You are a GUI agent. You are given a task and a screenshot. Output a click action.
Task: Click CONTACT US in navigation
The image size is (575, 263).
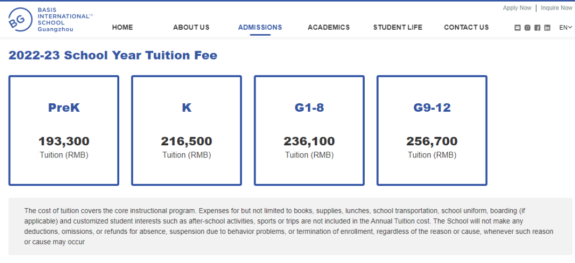coord(466,28)
